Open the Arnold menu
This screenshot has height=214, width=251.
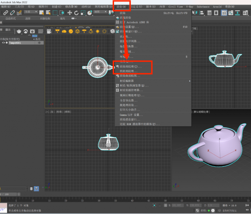(217, 7)
